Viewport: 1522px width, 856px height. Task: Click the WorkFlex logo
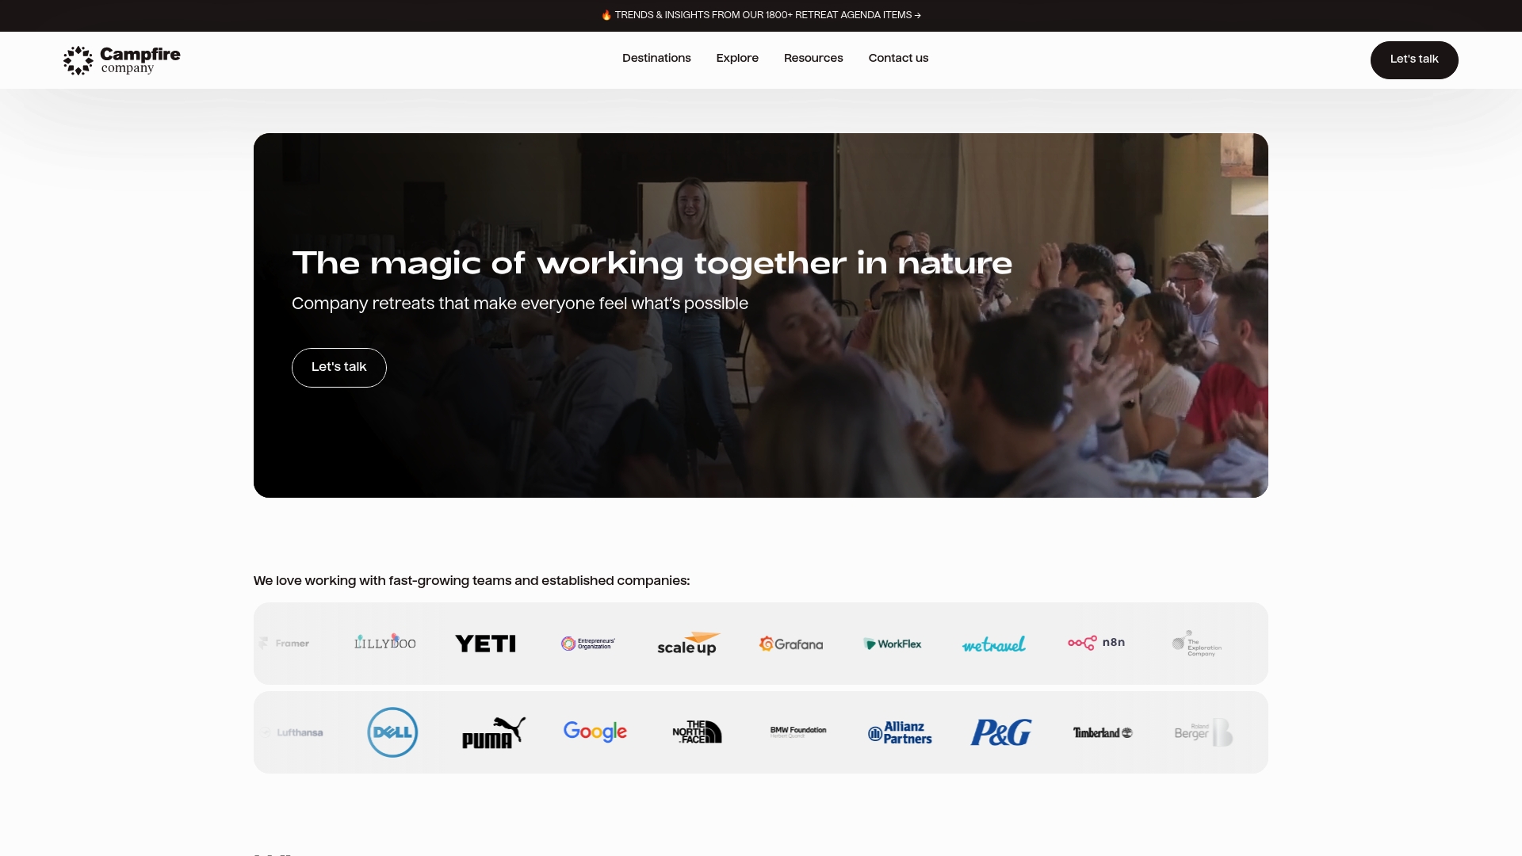[x=893, y=644]
